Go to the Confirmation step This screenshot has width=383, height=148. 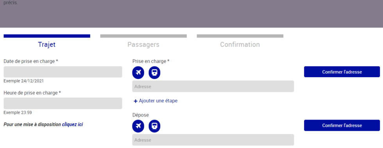240,45
